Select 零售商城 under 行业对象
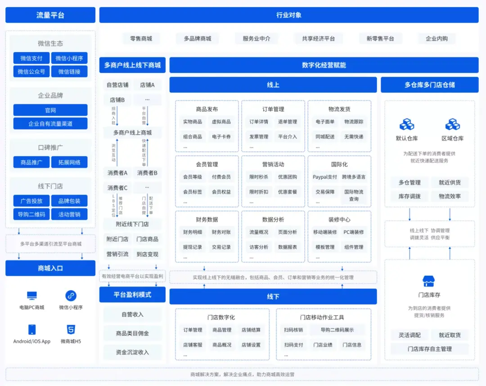Viewport: 486px width, 386px height. [x=141, y=39]
